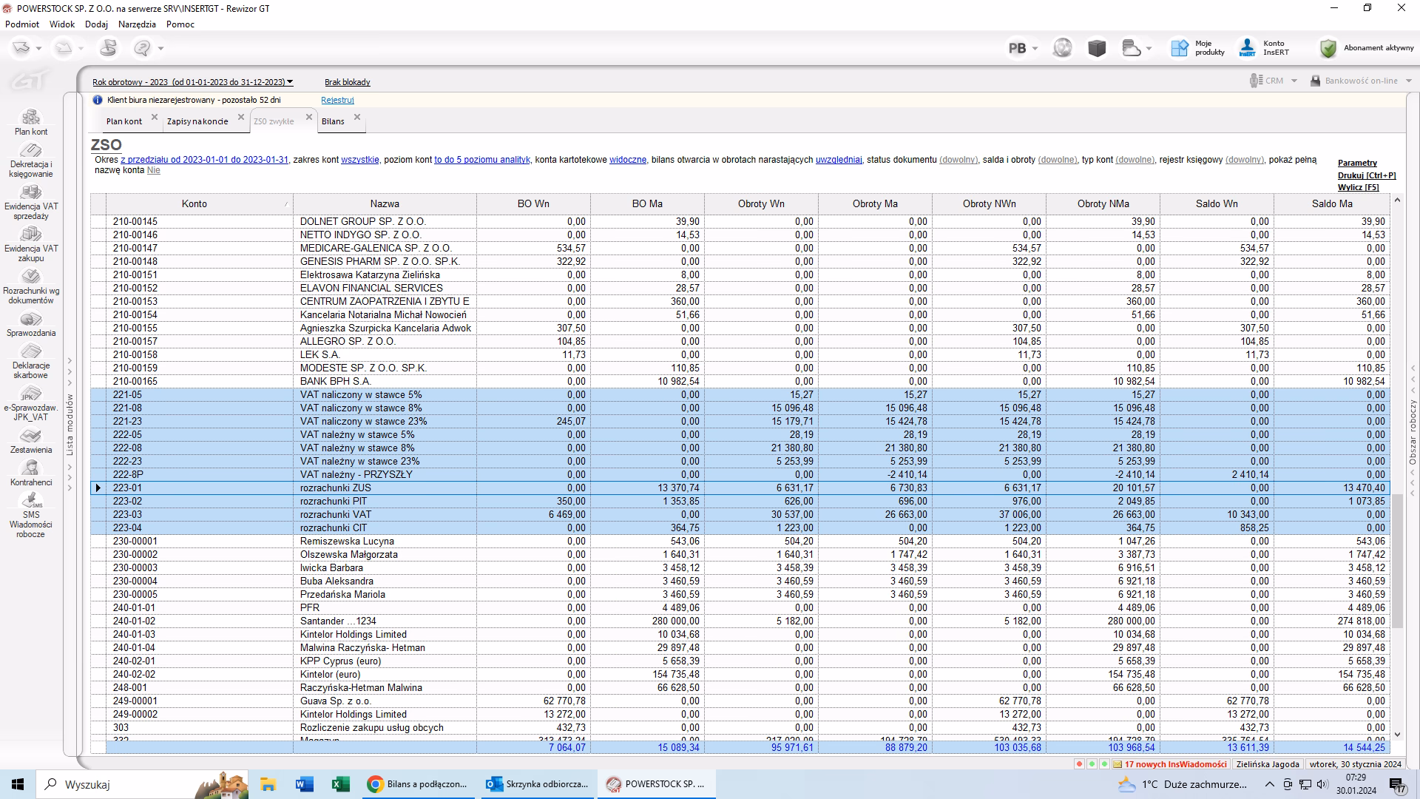This screenshot has height=799, width=1420.
Task: Click the Moje produkty icon
Action: (1179, 48)
